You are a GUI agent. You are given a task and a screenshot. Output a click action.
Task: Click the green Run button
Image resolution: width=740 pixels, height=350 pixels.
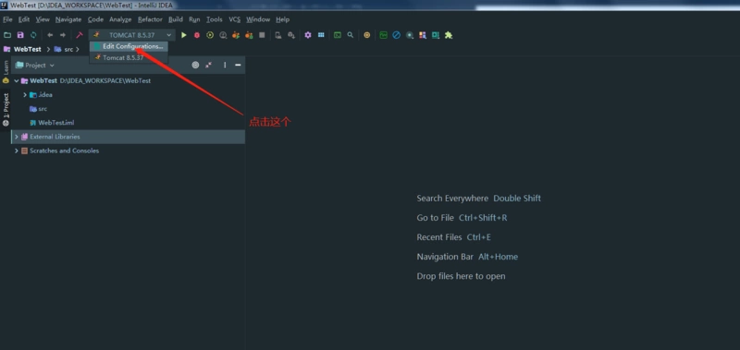pyautogui.click(x=184, y=35)
